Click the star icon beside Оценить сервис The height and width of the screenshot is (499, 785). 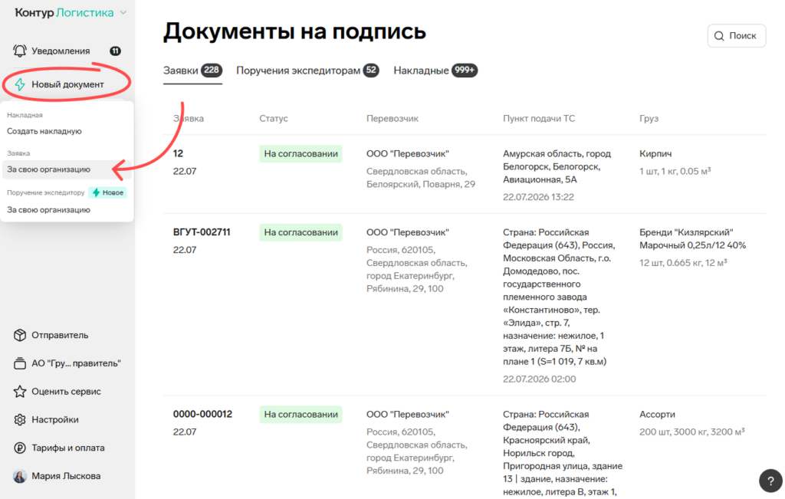point(19,392)
